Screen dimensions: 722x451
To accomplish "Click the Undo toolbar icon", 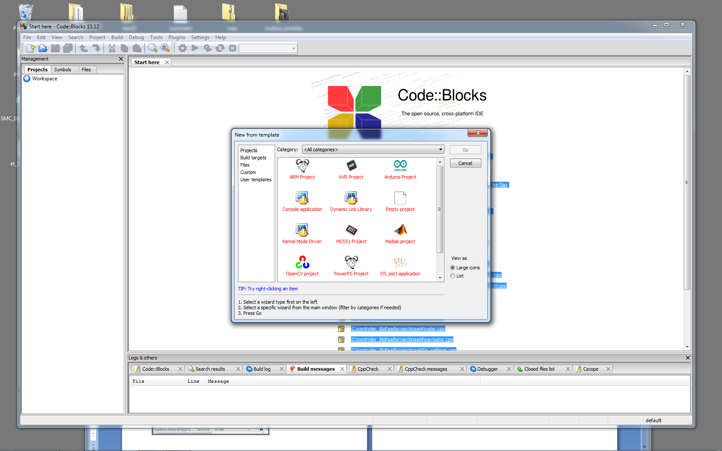I will coord(84,48).
